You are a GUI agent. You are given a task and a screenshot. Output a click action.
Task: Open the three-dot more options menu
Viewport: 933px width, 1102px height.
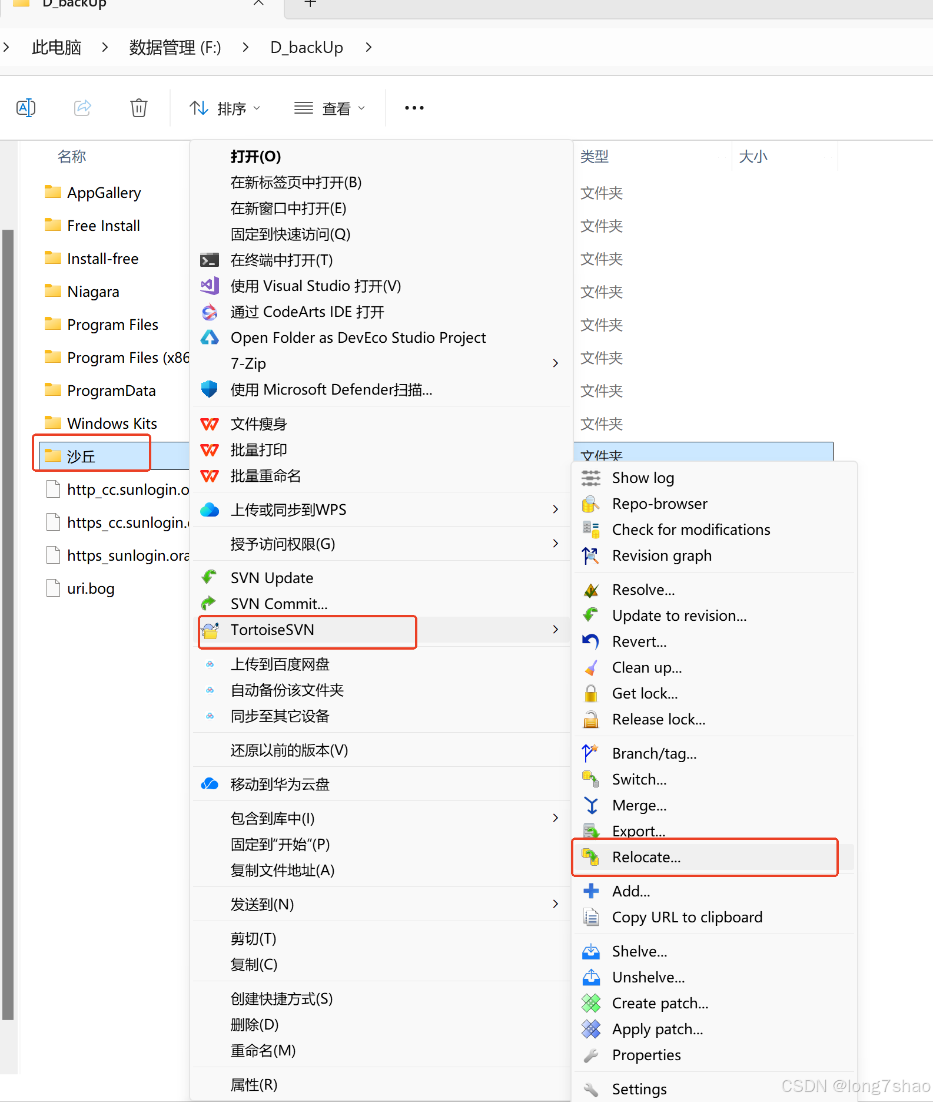414,108
